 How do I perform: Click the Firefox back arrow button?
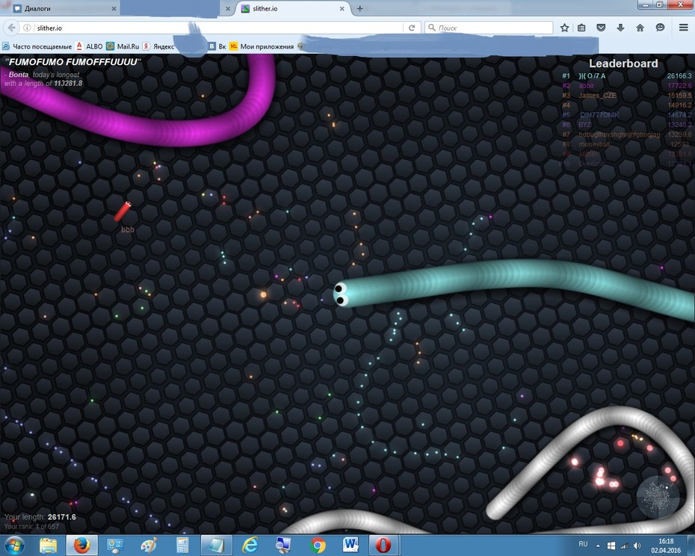11,28
